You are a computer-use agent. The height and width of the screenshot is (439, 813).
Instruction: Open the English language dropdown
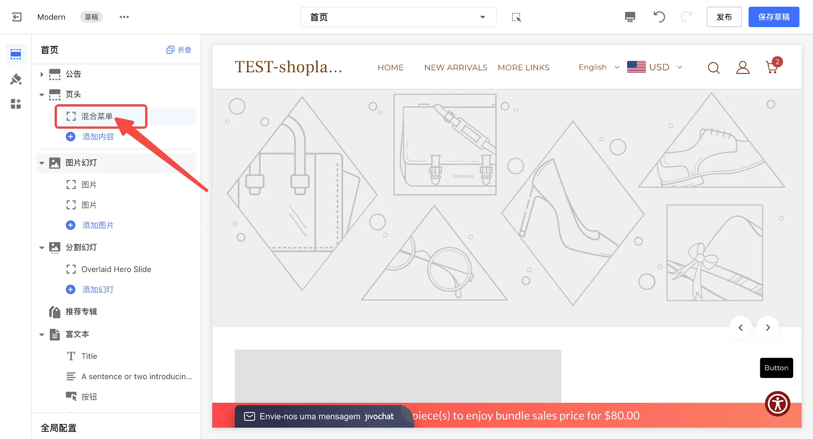(599, 67)
